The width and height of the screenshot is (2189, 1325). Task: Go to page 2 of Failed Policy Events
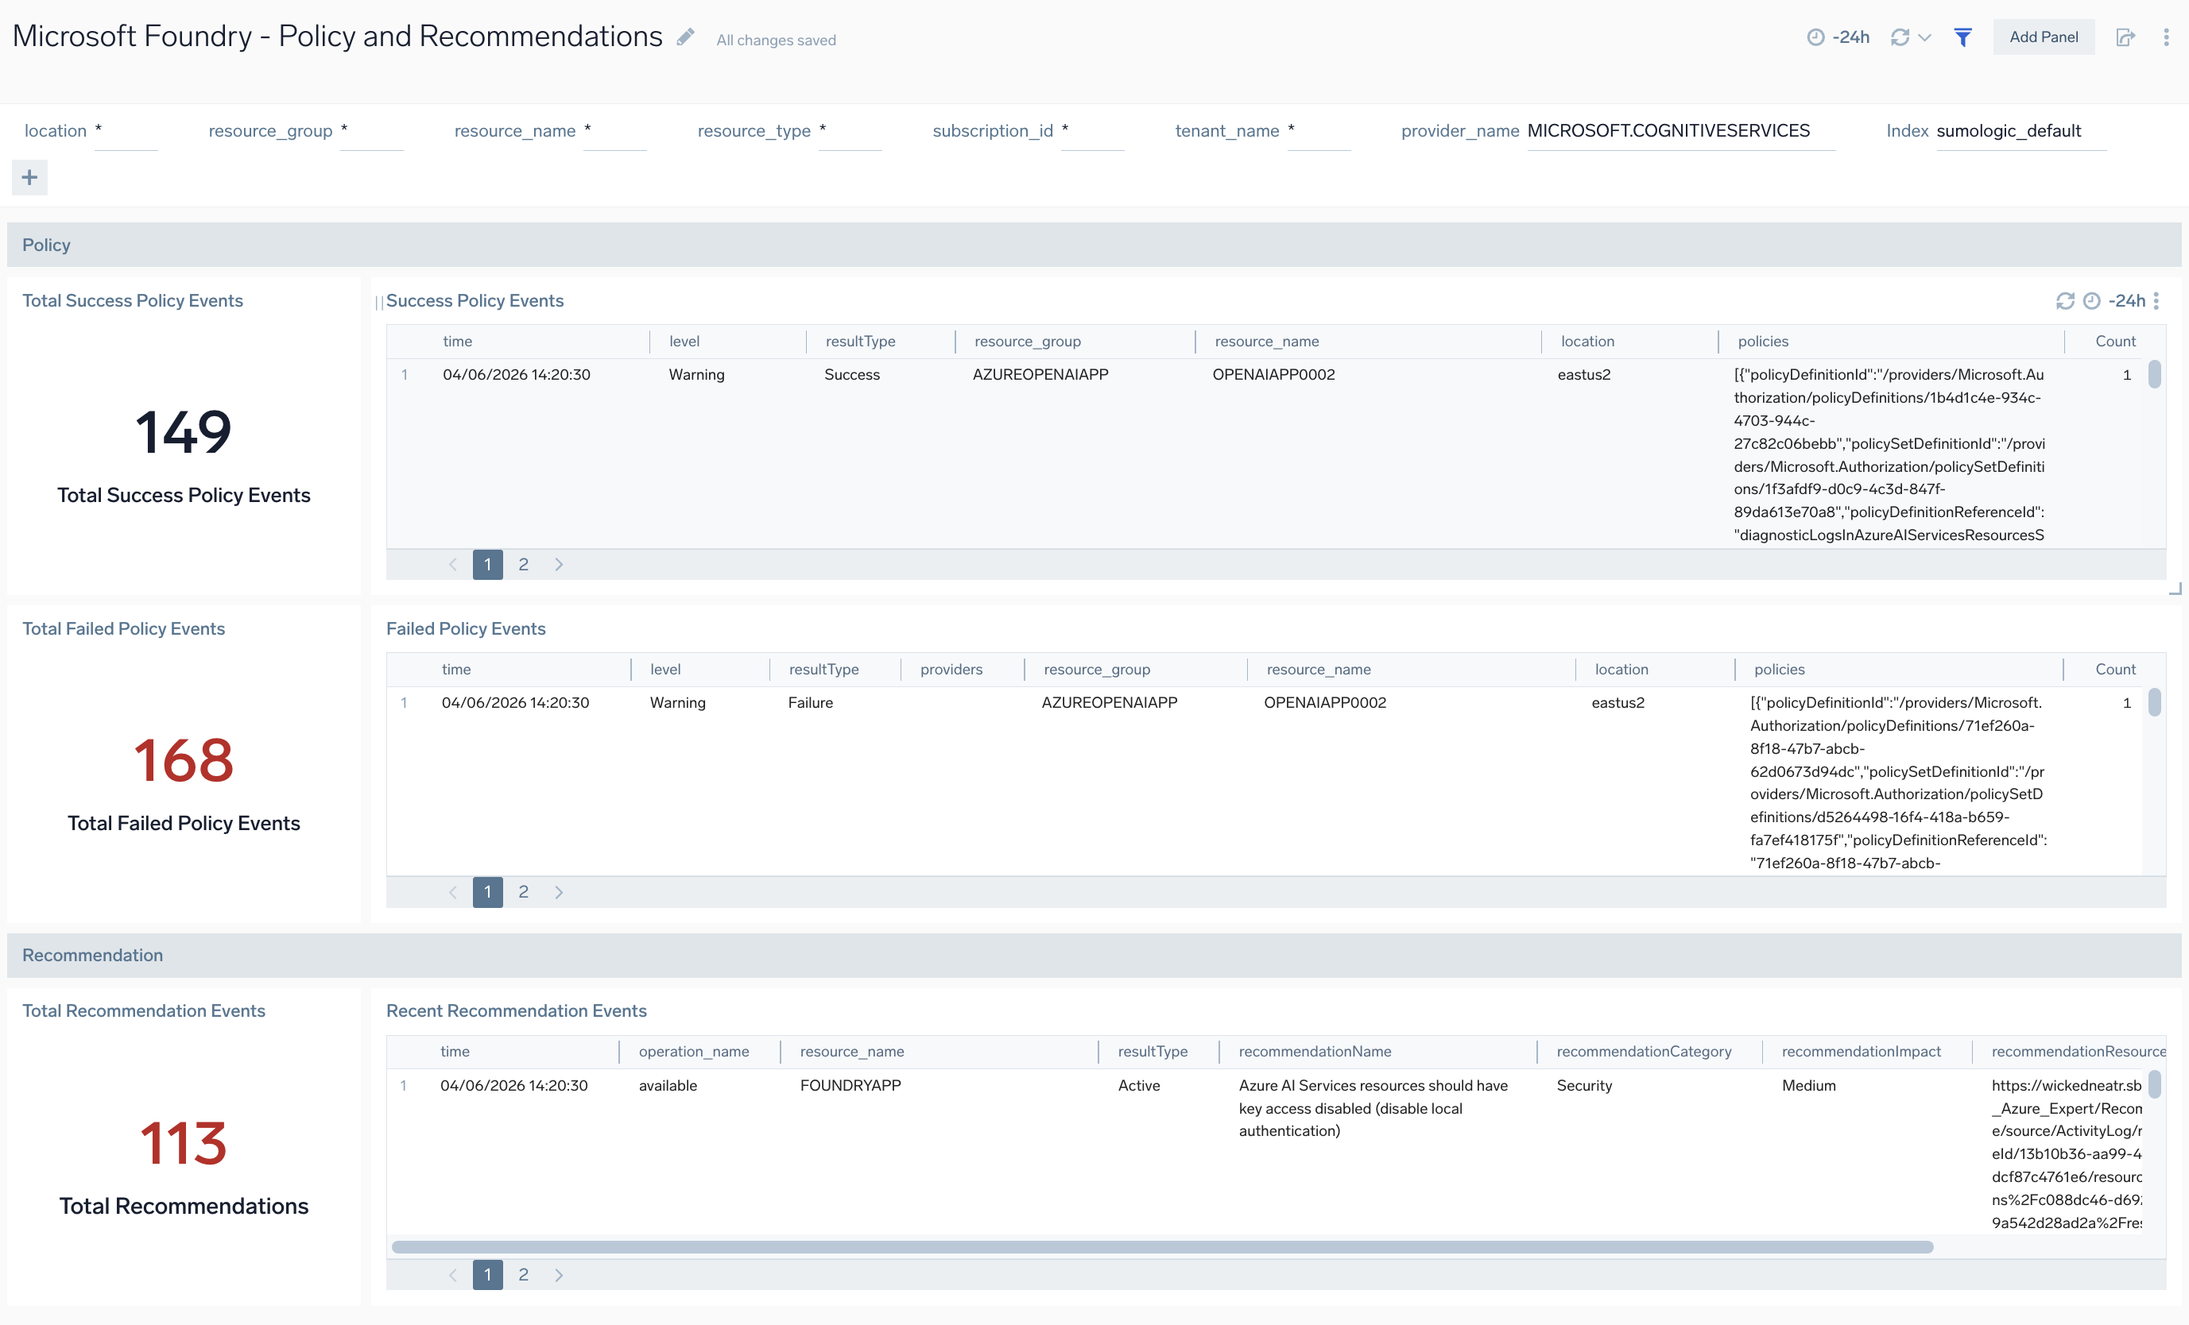[523, 891]
